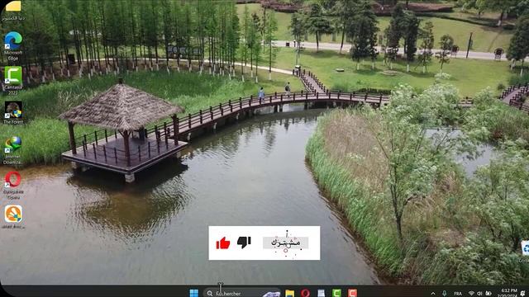Open File Explorer from the taskbar
The height and width of the screenshot is (297, 529).
(289, 293)
